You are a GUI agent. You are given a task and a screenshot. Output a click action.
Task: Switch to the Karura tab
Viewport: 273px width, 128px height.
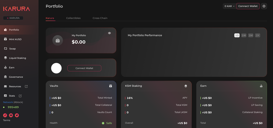tap(50, 18)
